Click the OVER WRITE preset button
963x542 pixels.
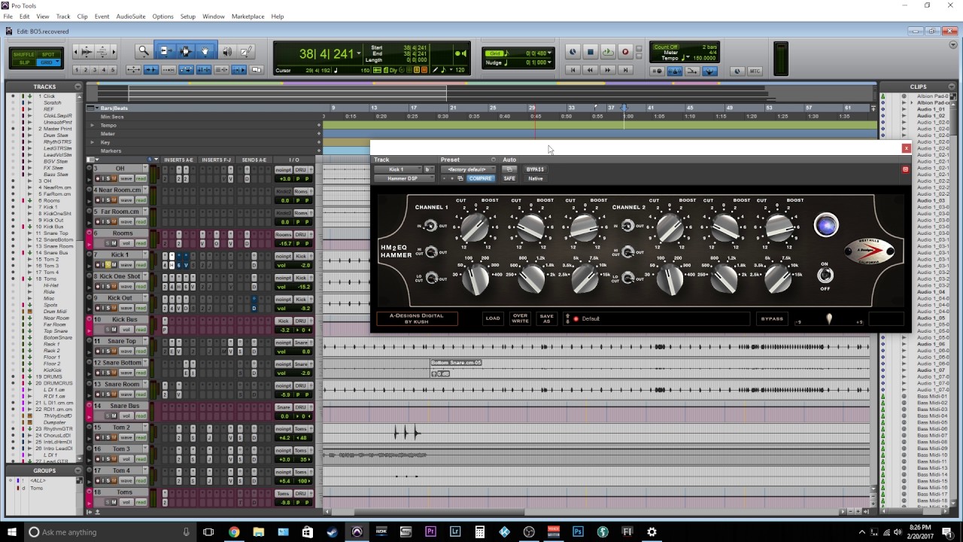[x=520, y=318]
